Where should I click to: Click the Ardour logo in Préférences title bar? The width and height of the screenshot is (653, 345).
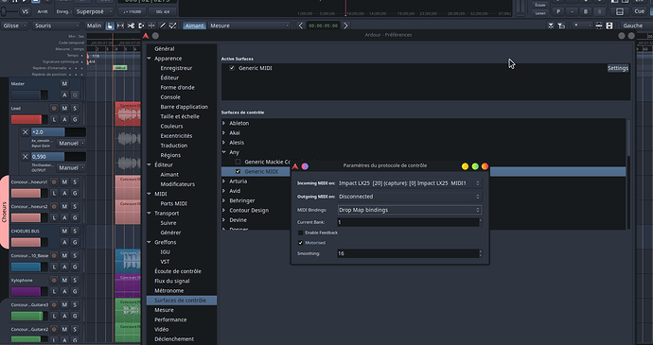click(x=146, y=36)
